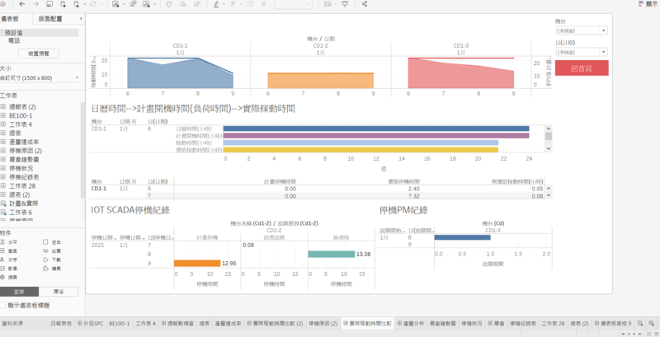
Task: Click the down arrow of bar chart scrollbar
Action: click(549, 148)
